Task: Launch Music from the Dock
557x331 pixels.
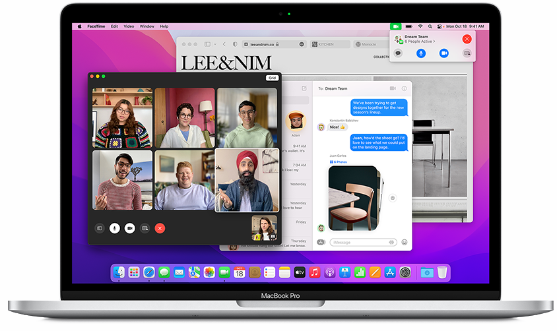Action: 315,272
